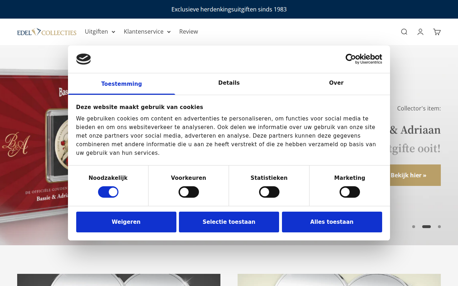Click 'Deze website maakt gebruik van cookies' heading
The height and width of the screenshot is (286, 458).
tap(140, 107)
